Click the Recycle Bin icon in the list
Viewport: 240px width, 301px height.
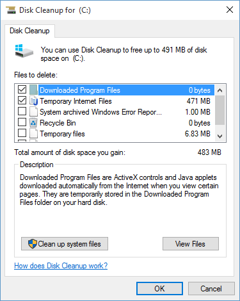[x=33, y=123]
